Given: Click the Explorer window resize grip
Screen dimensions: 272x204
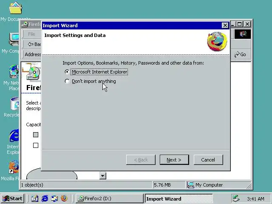Looking at the screenshot, I should 249,186.
